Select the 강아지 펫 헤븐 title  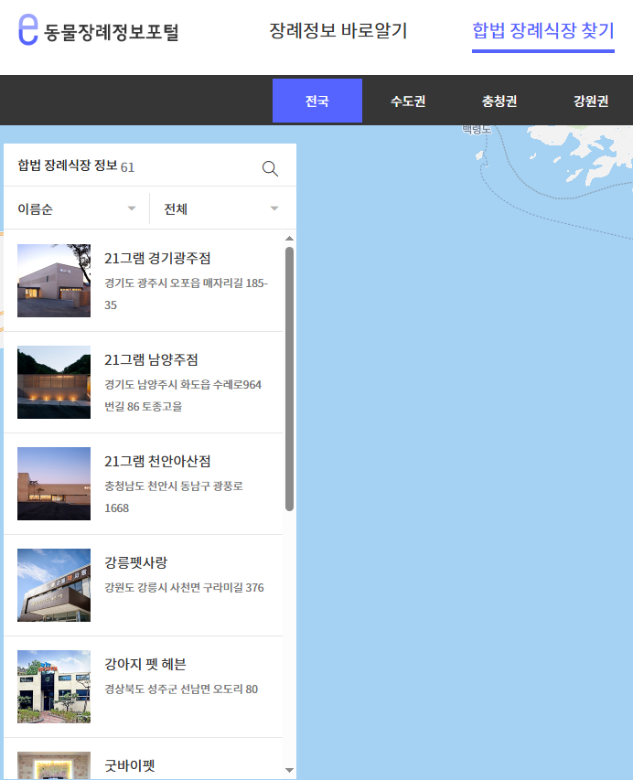(x=145, y=664)
